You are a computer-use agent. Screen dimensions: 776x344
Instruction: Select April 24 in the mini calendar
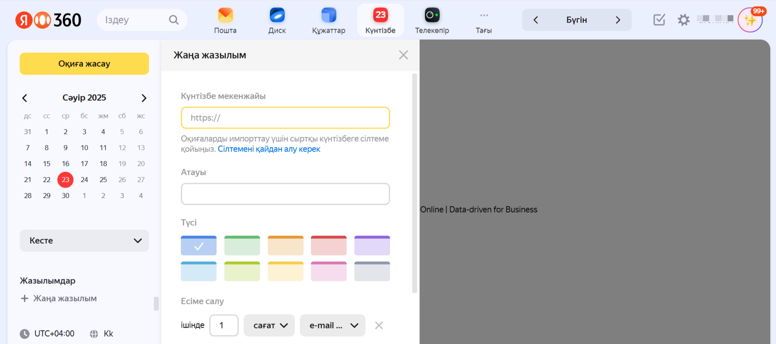click(84, 179)
